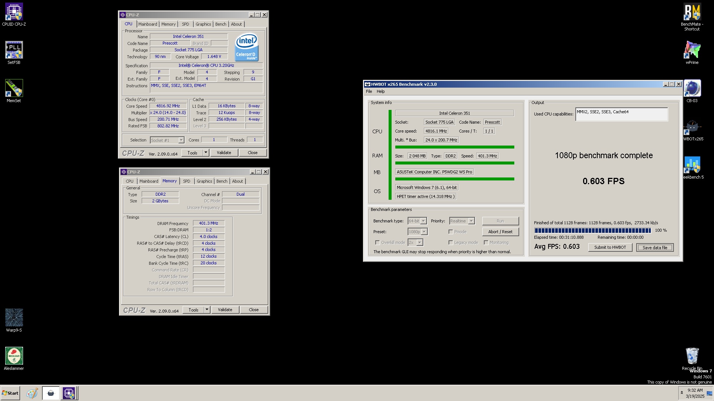Open the Warp9-S desktop icon

(x=14, y=320)
